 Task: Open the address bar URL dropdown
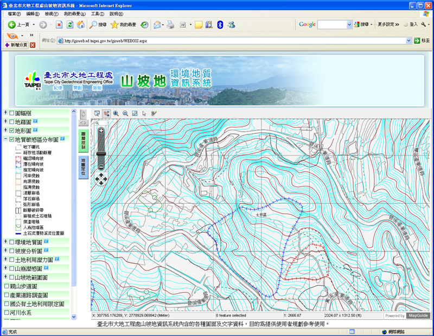point(409,41)
